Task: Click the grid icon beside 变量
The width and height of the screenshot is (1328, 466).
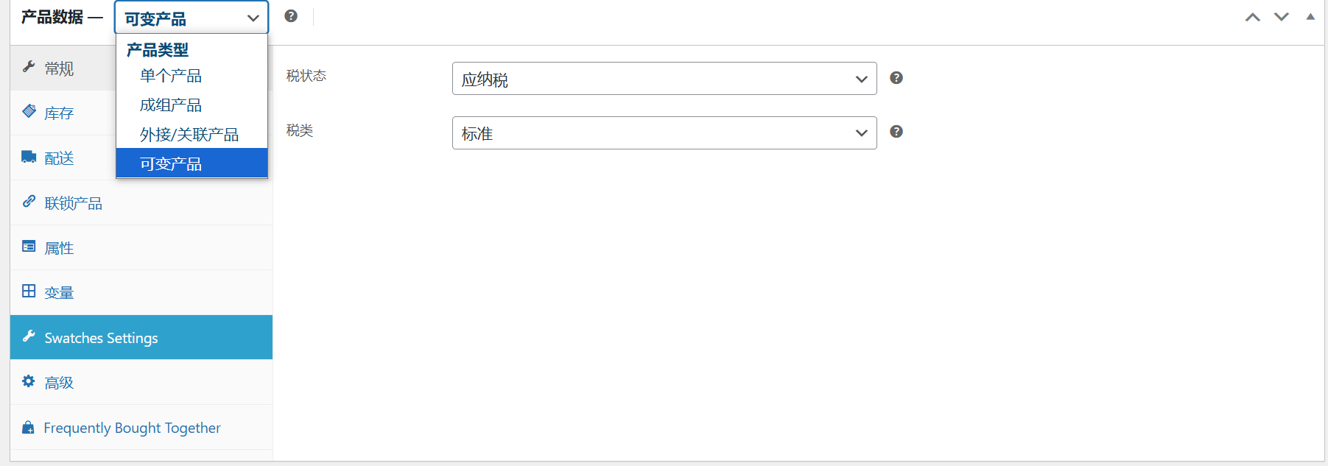Action: pos(28,292)
